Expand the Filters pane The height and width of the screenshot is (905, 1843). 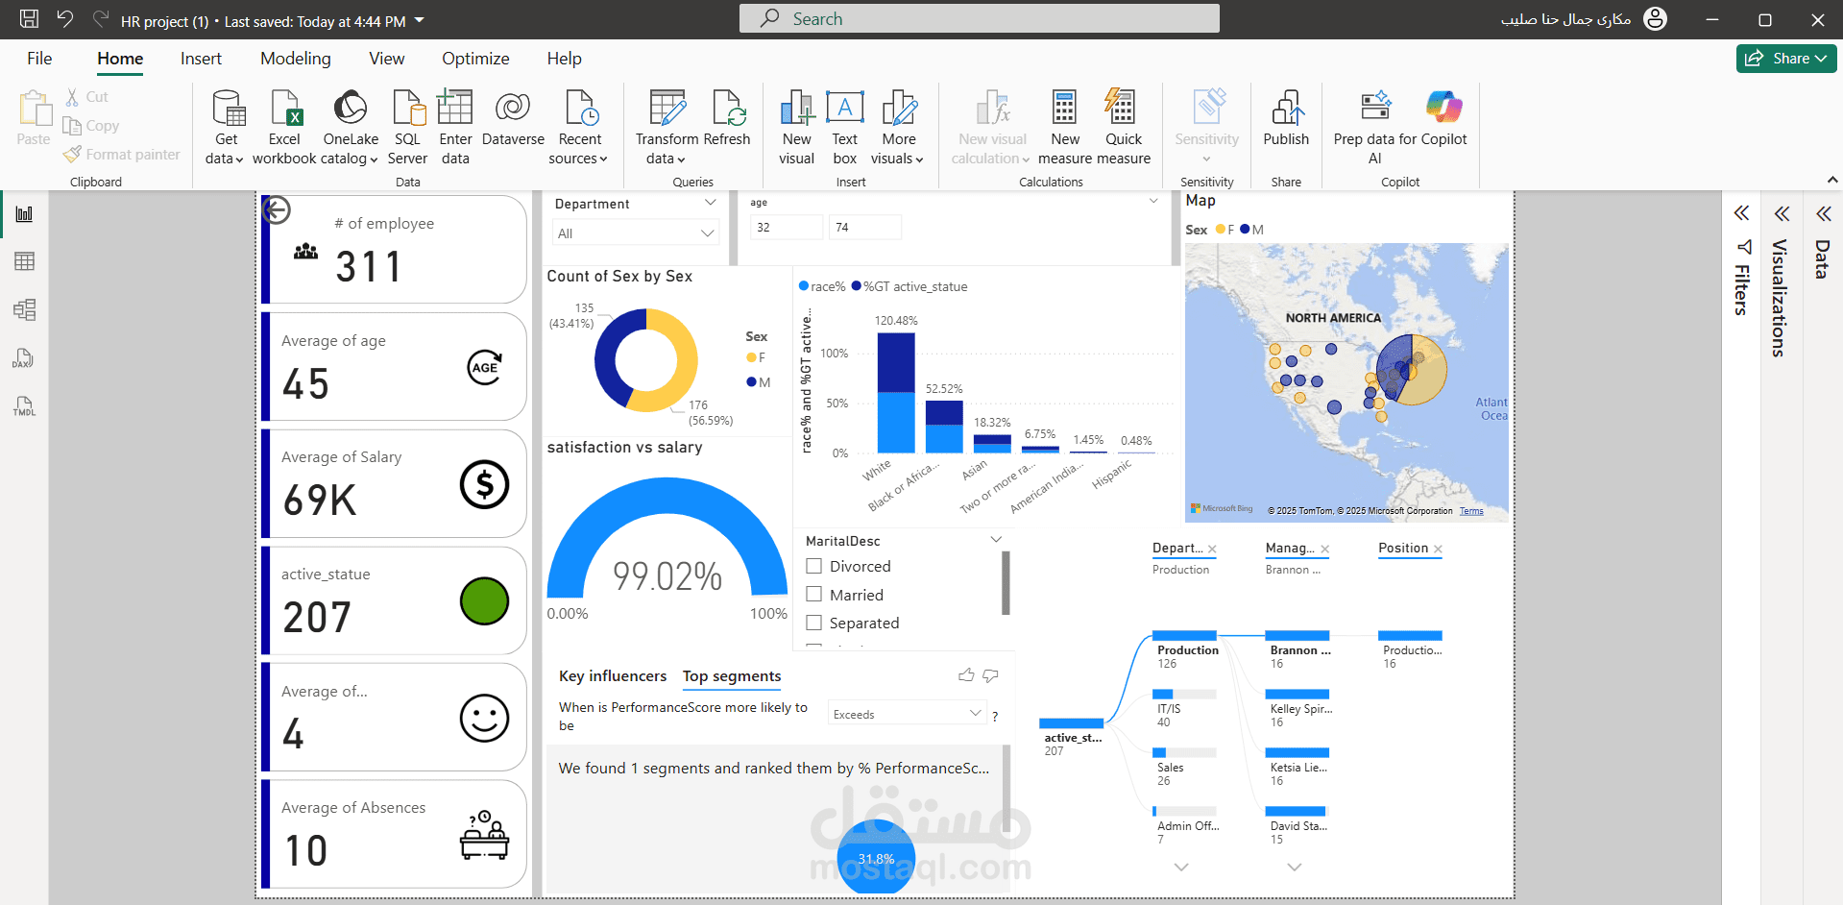click(1741, 213)
